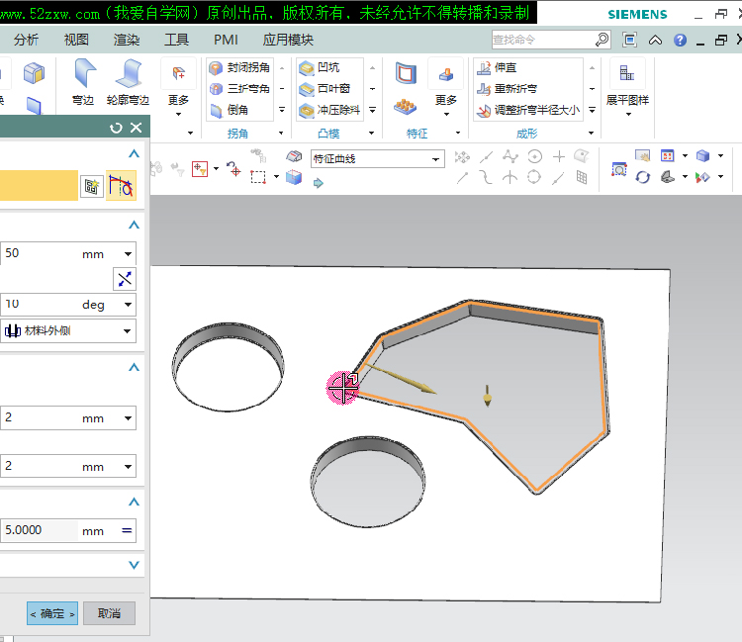This screenshot has height=642, width=742.
Task: Expand the 凸模 group dropdown
Action: (x=371, y=133)
